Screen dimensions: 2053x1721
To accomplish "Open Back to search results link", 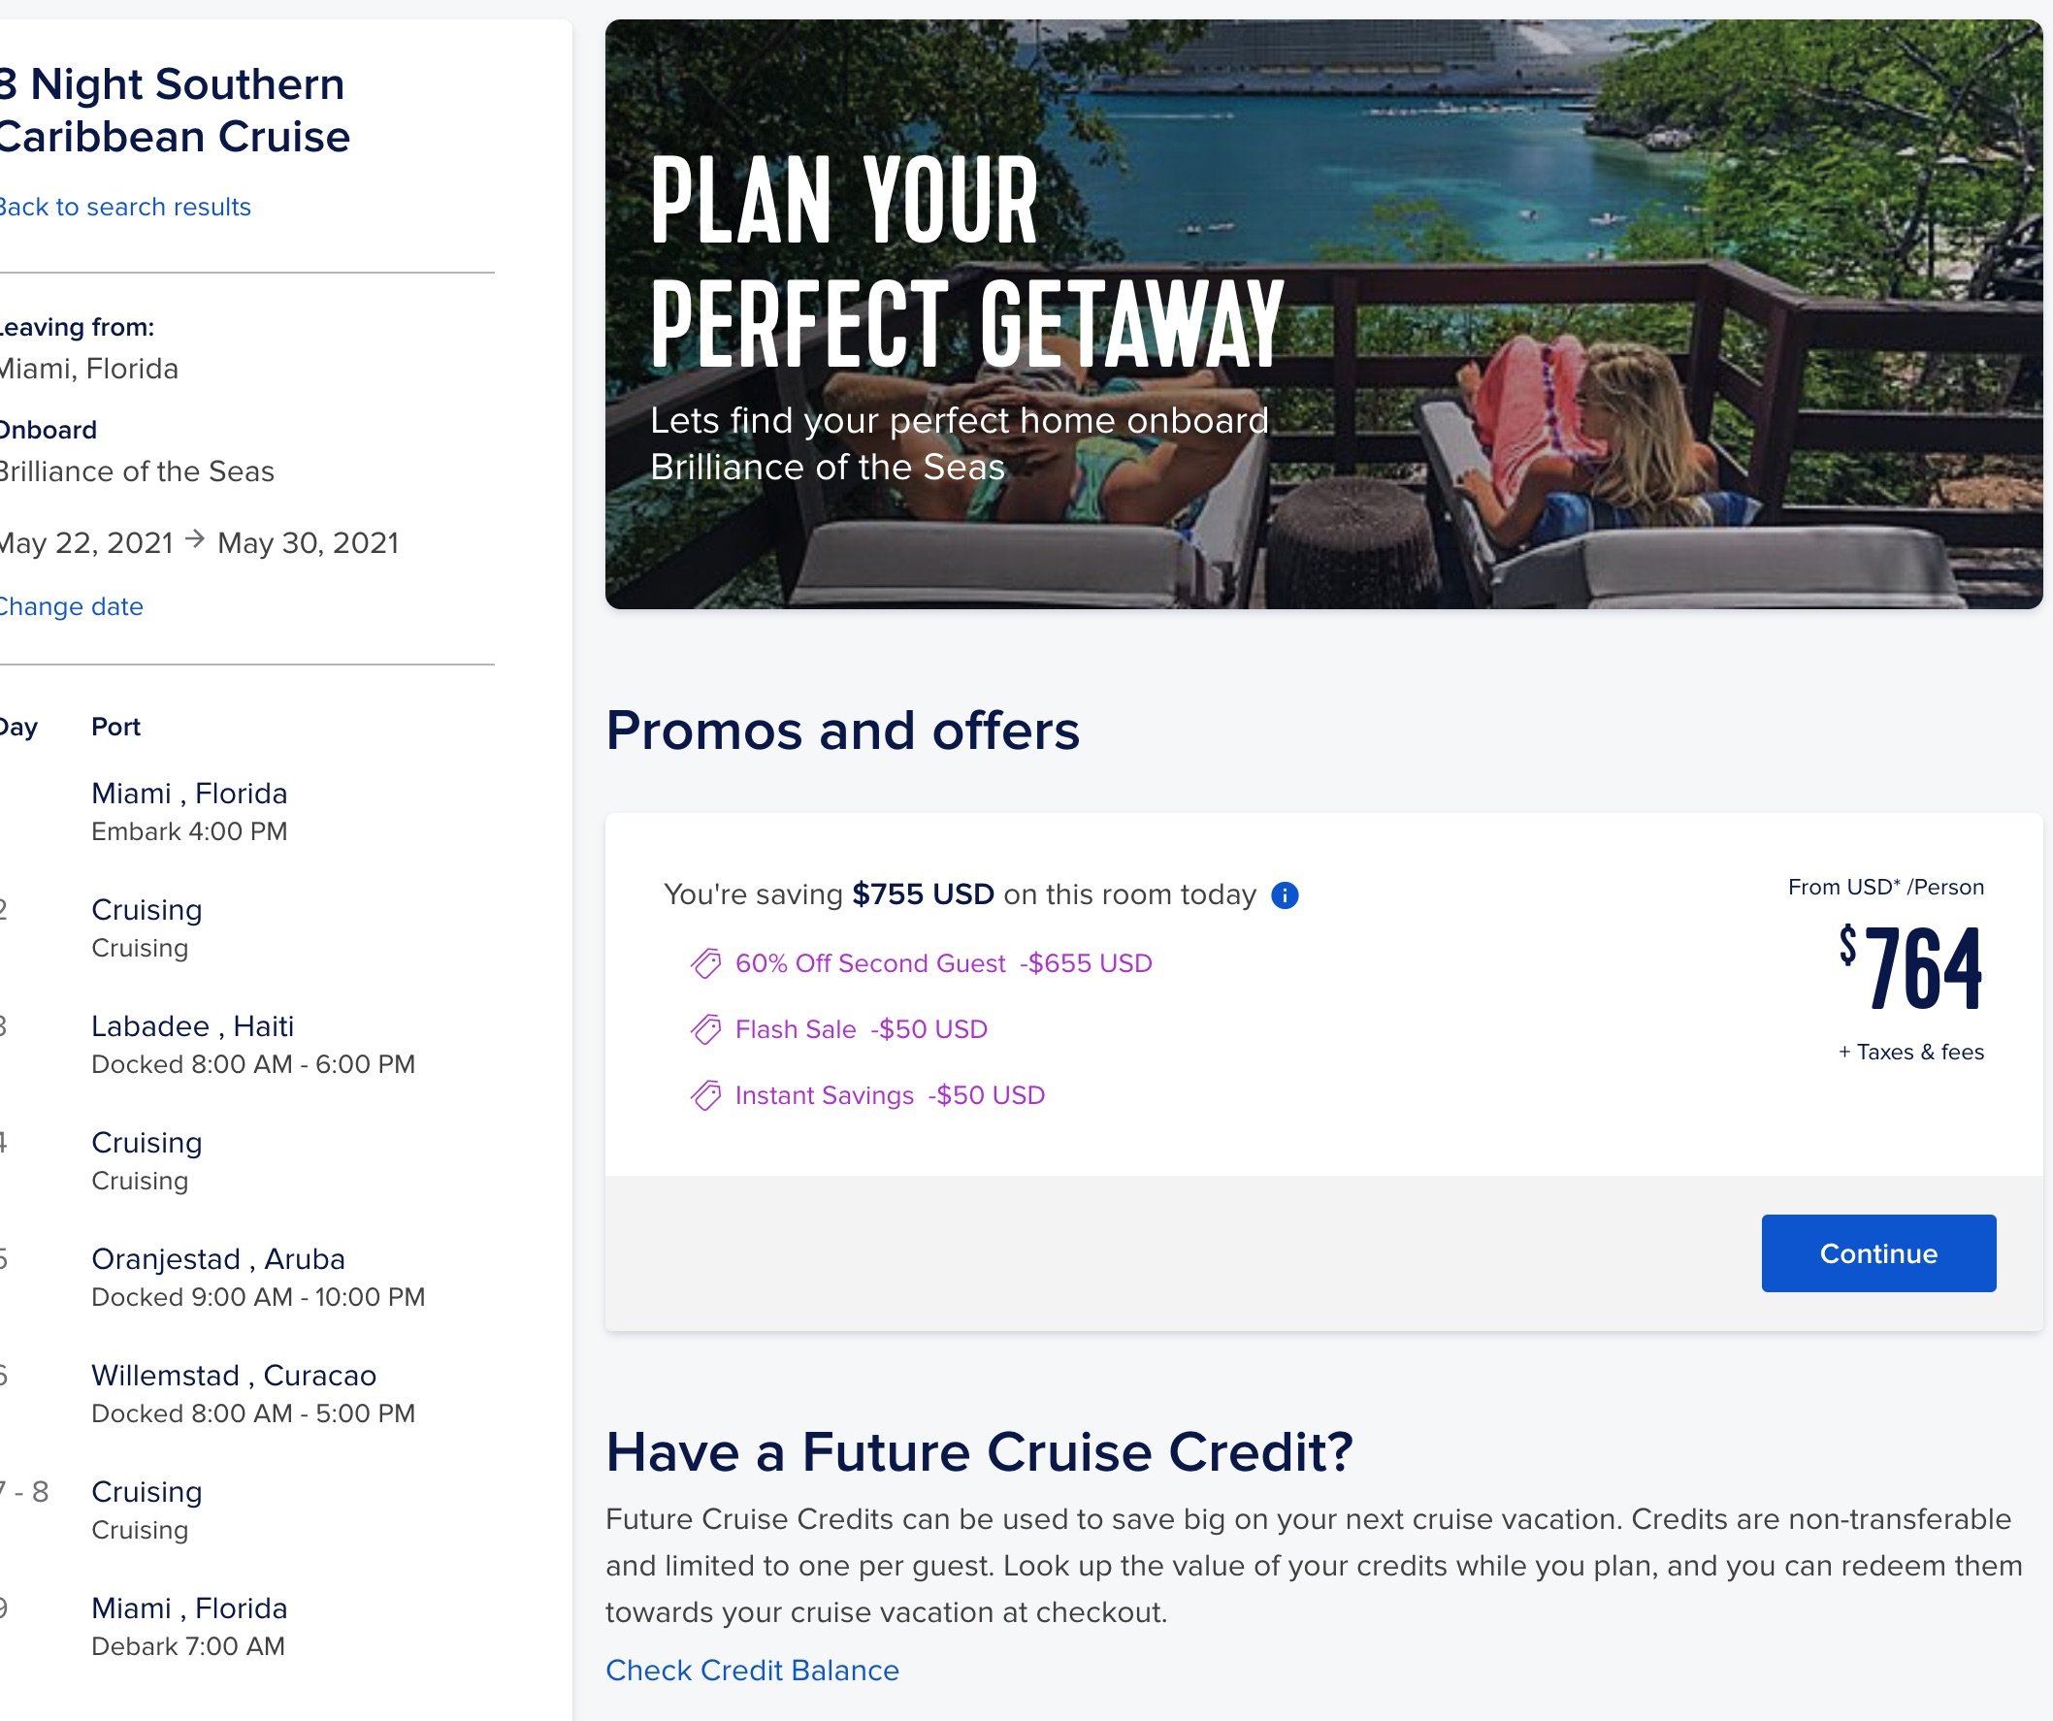I will pyautogui.click(x=124, y=208).
